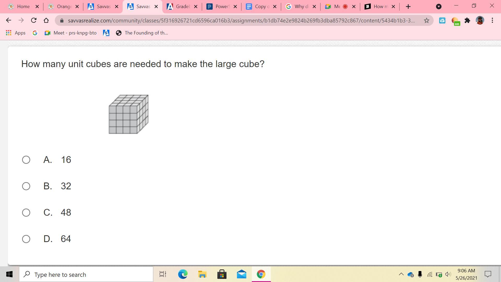
Task: Open the Chrome three-dot menu
Action: coord(492,20)
